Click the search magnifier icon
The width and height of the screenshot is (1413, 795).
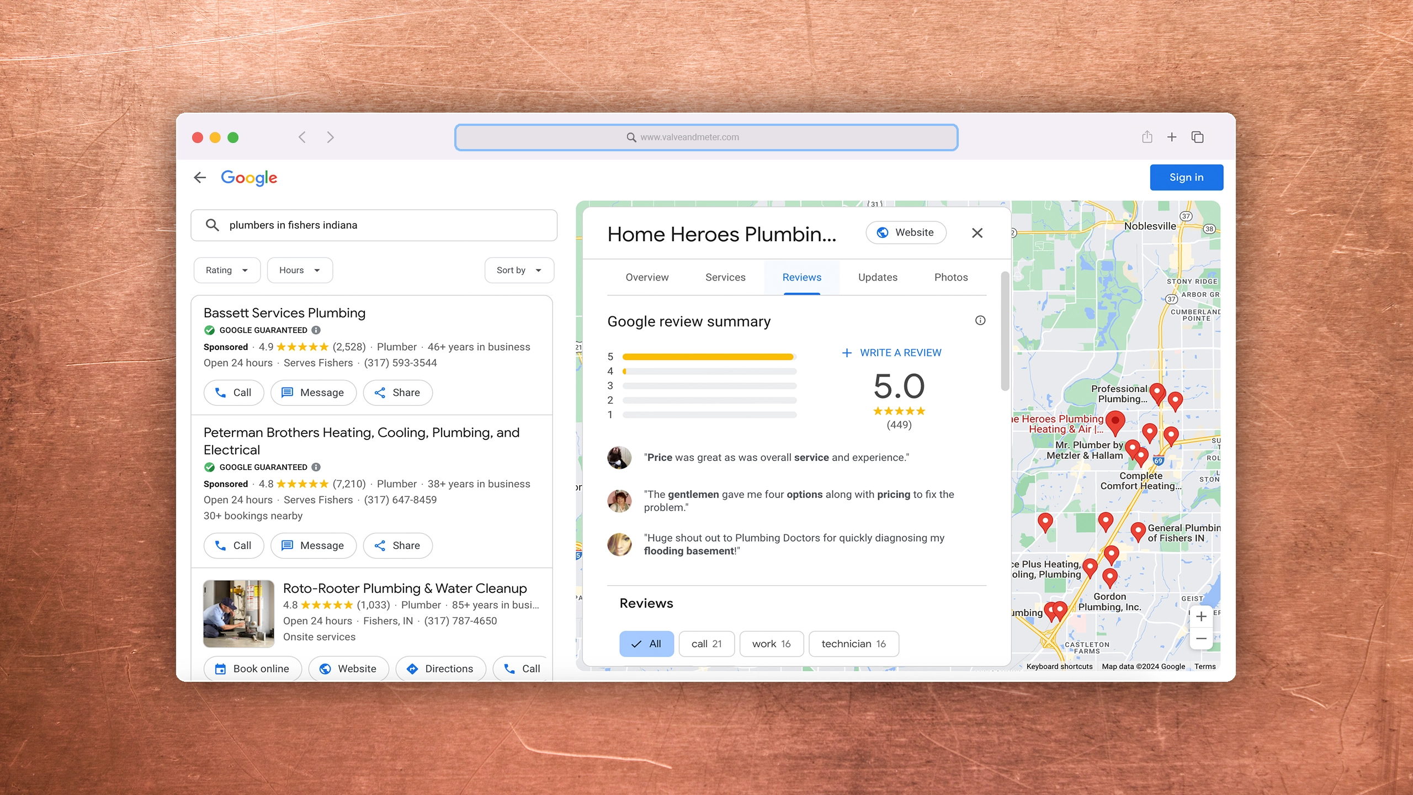[x=213, y=225]
